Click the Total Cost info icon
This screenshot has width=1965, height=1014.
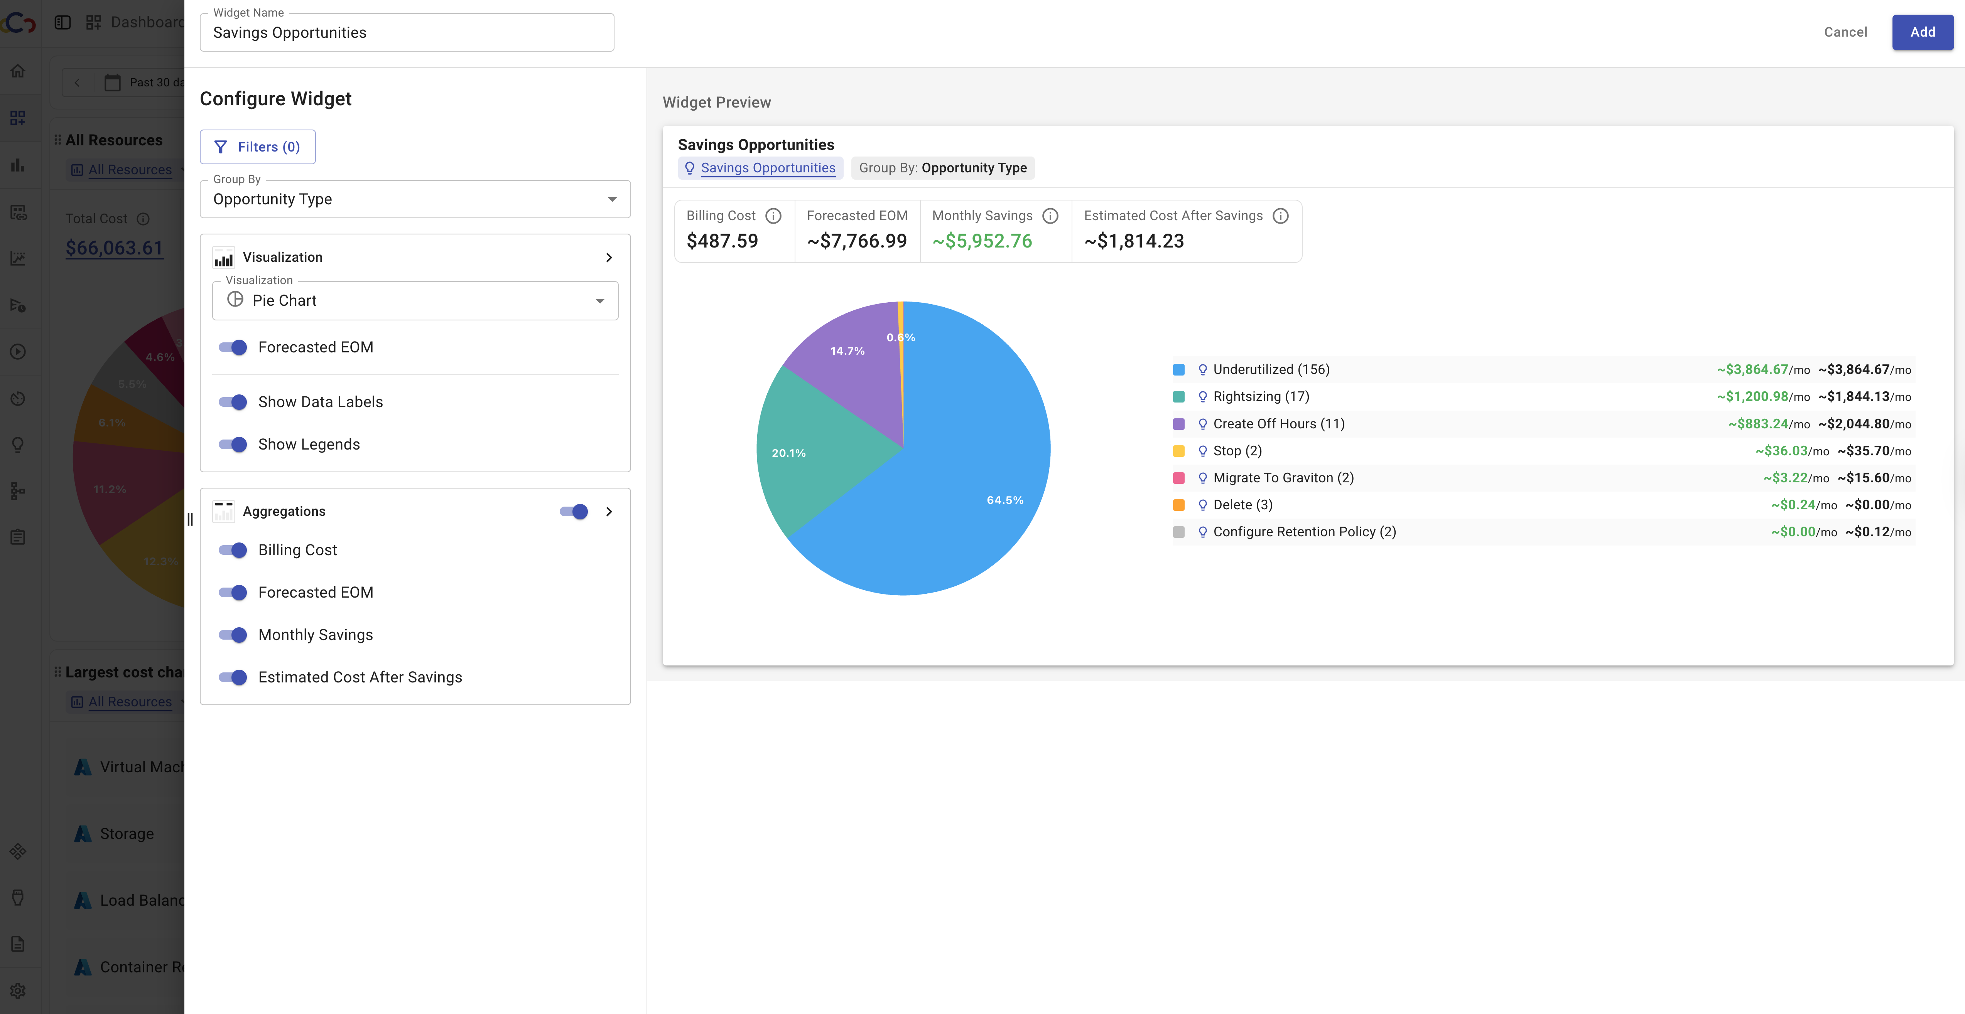pos(143,219)
